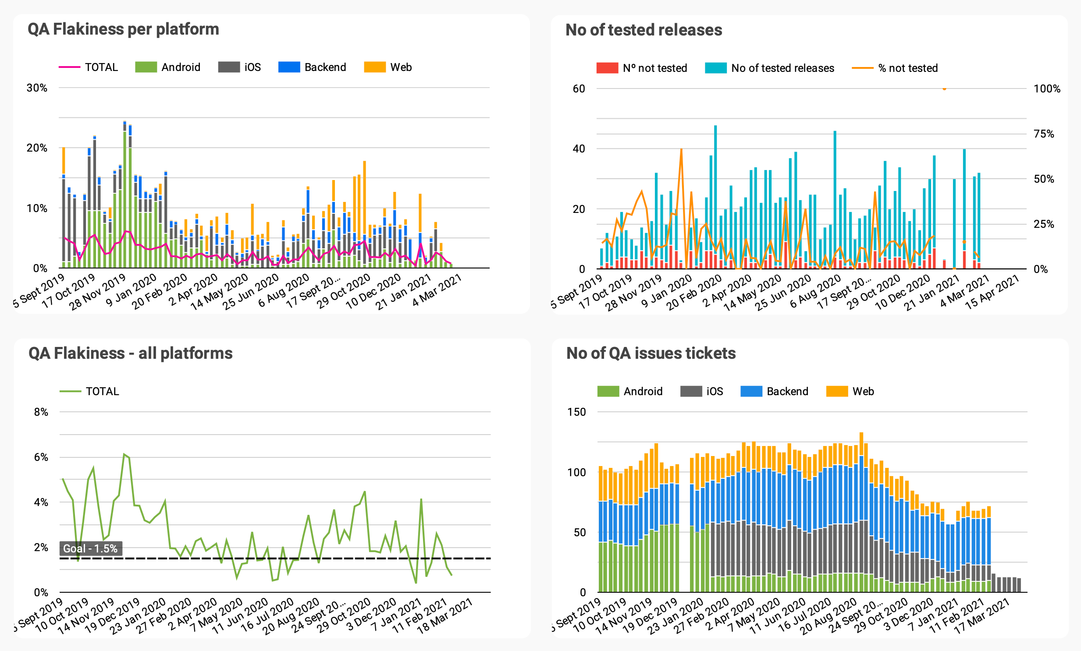Screen dimensions: 1081x651
Task: Click iOS gray swatch in per platform legend
Action: coord(229,67)
